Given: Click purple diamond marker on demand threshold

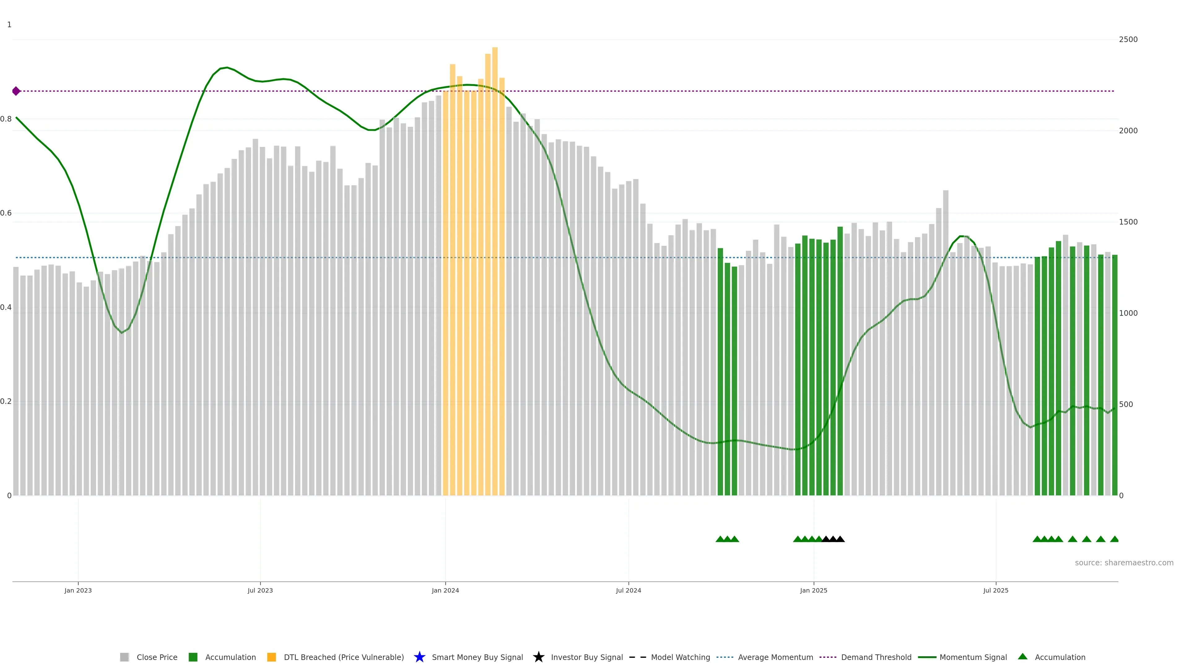Looking at the screenshot, I should tap(16, 91).
